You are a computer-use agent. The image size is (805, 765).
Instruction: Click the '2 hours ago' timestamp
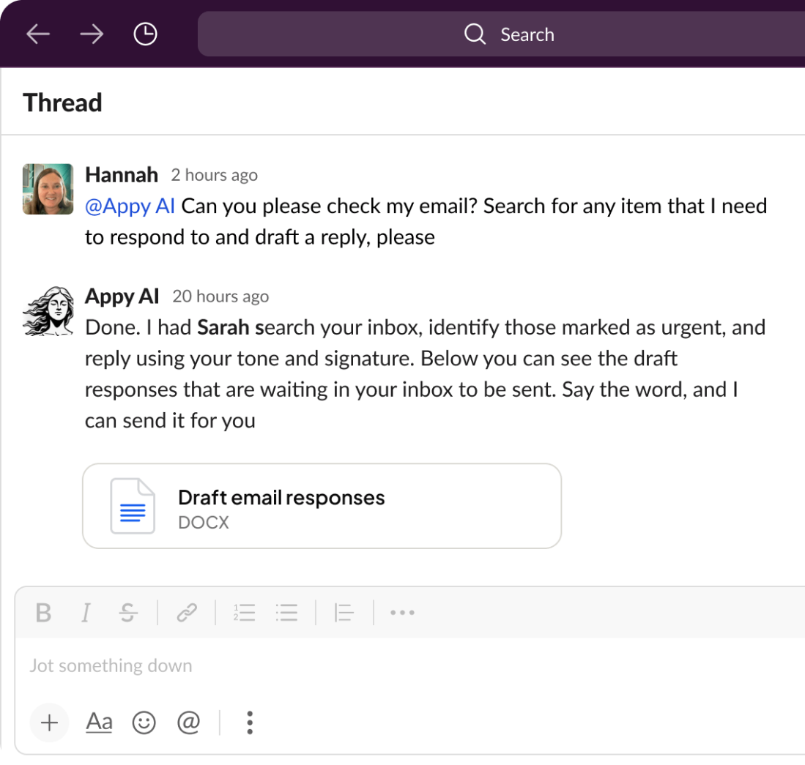[214, 176]
